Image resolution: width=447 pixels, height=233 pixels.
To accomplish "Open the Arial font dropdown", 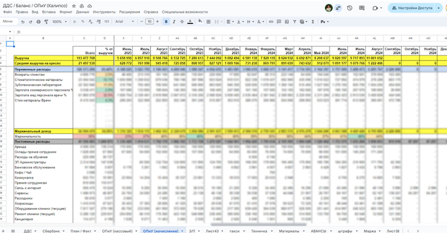I will click(x=125, y=22).
